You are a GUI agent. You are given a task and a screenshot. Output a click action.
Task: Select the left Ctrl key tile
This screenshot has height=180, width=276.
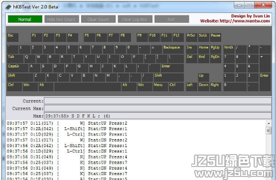[x=14, y=87]
